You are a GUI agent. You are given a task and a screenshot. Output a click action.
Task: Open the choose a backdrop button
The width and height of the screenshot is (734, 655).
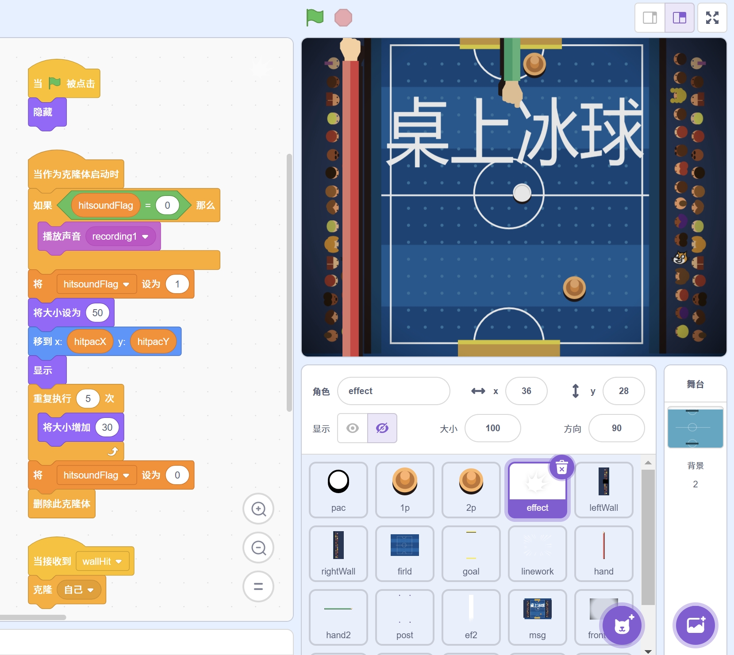pyautogui.click(x=695, y=625)
